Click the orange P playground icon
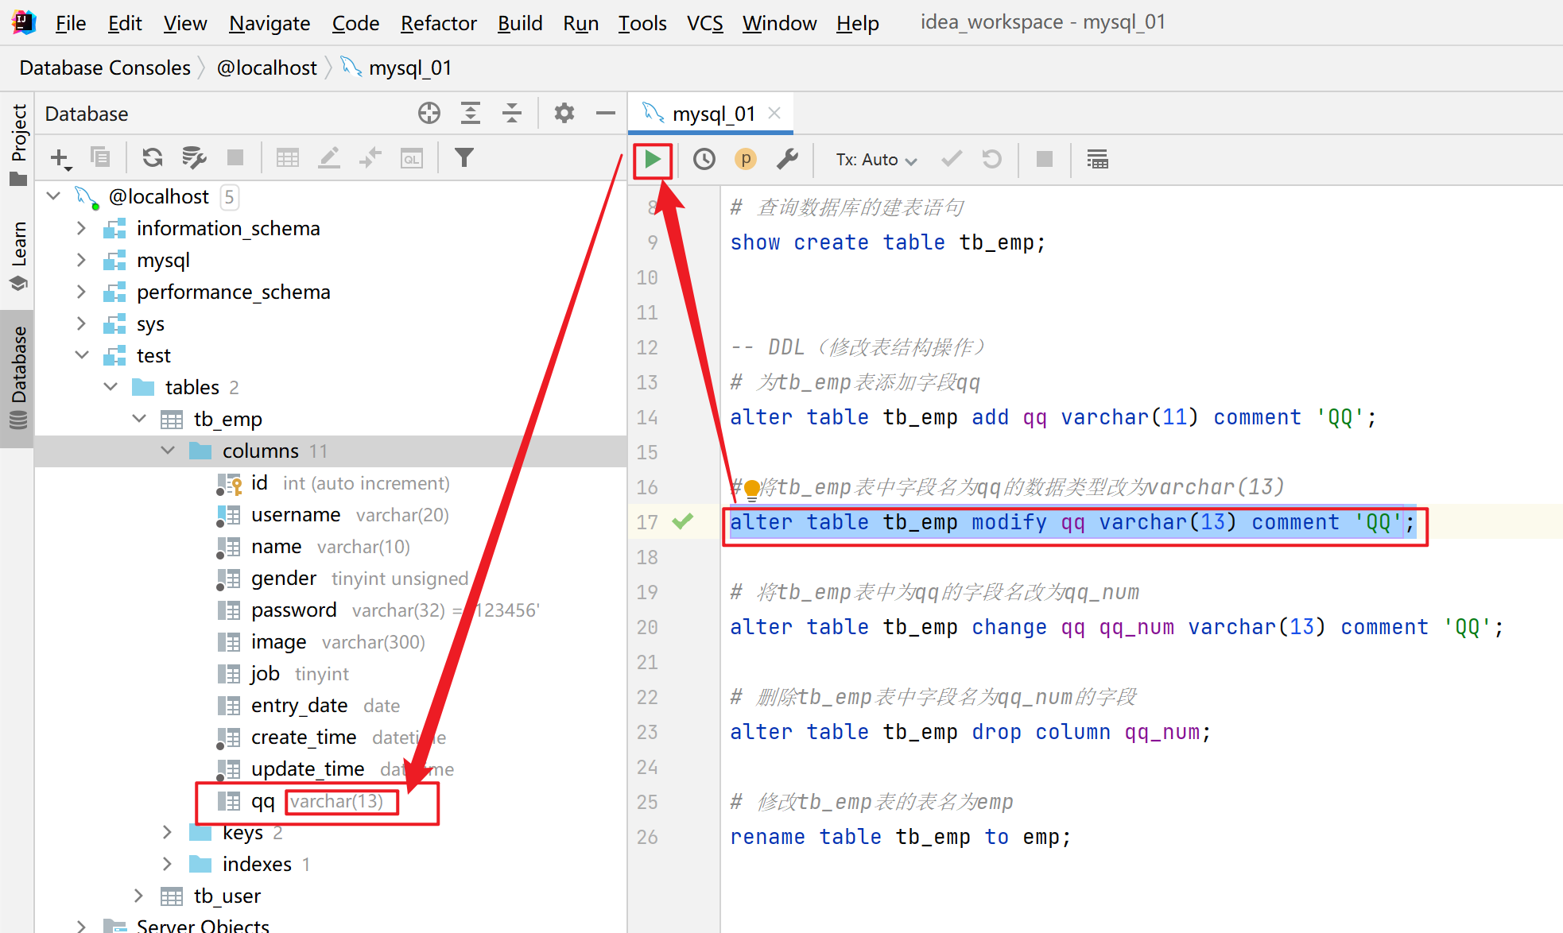 745,160
